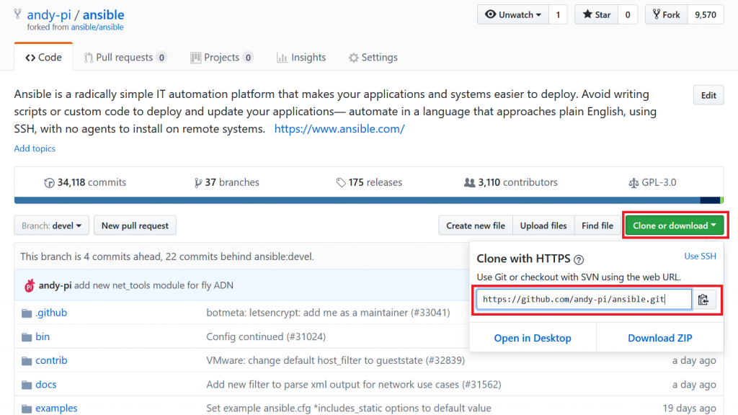Click the bin folder icon
The width and height of the screenshot is (738, 415).
27,337
